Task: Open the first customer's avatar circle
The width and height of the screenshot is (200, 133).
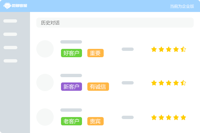Action: point(45,49)
